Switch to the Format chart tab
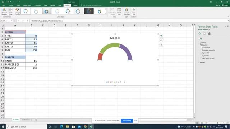The image size is (230, 129). (75, 5)
